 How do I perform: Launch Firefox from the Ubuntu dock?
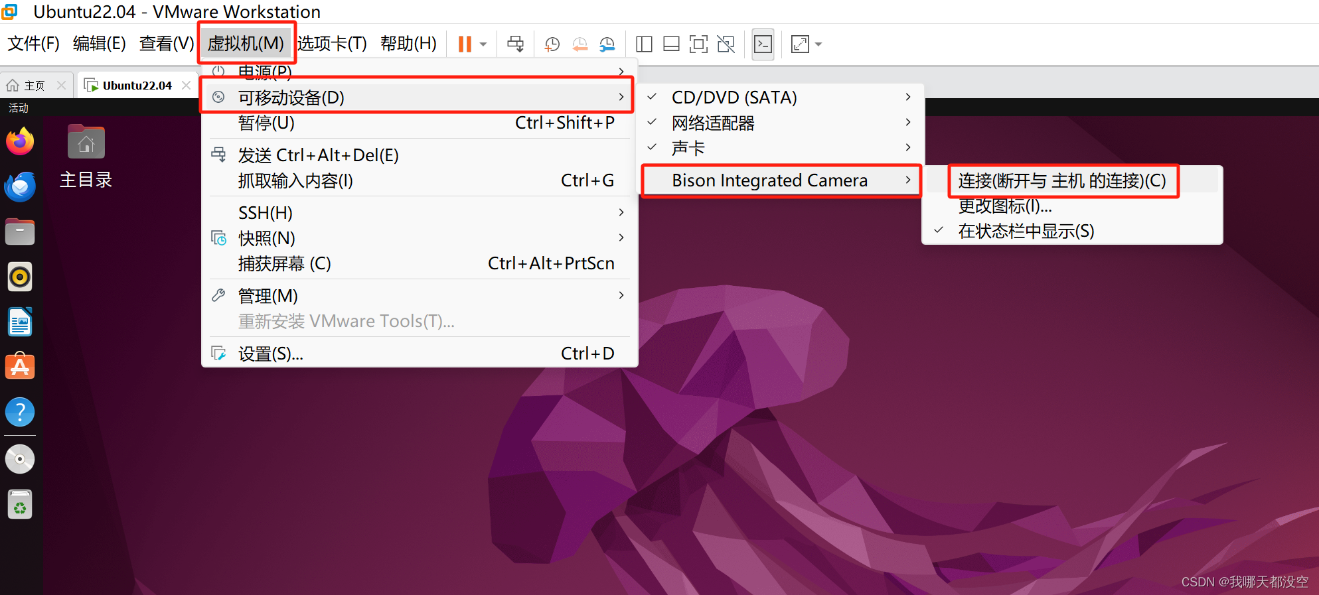20,141
